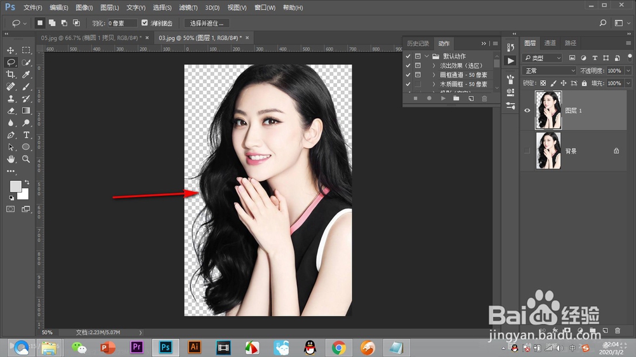Screen dimensions: 636x357
Task: Reset default foreground and background colors
Action: (x=11, y=198)
